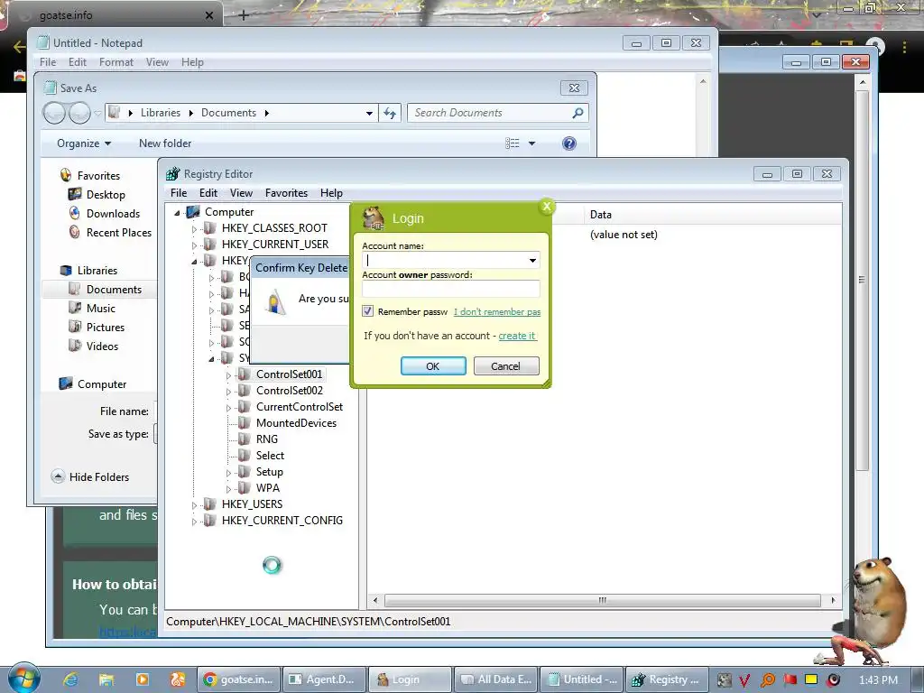Screen dimensions: 924x693
Task: Switch to Registry Editor taskbar button
Action: point(666,679)
